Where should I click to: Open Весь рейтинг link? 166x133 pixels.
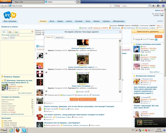tap(155, 72)
